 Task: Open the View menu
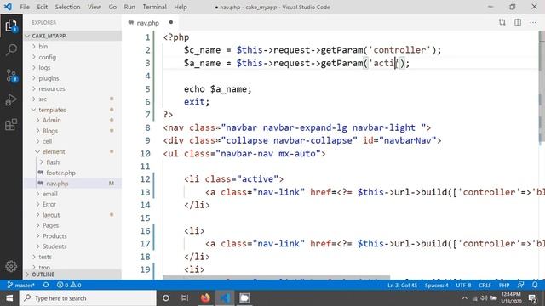(95, 7)
